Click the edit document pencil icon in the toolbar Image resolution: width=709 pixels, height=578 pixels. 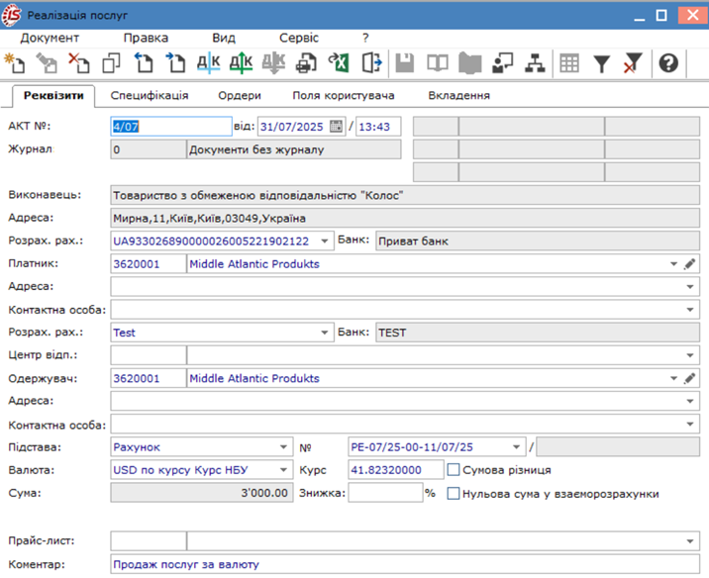click(47, 62)
